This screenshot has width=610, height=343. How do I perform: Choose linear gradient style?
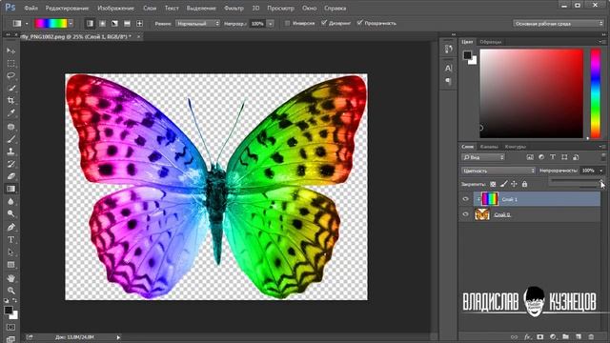tap(90, 23)
